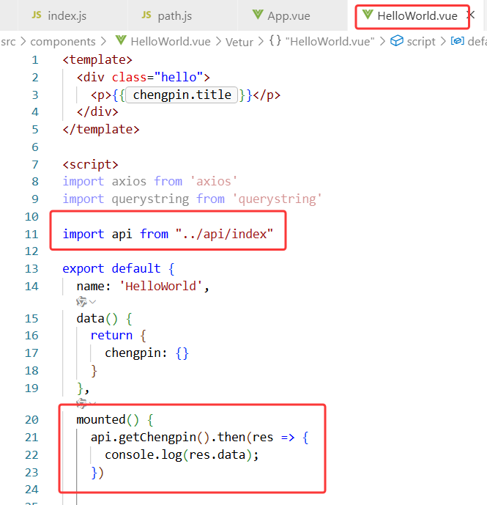Expand the code lens chevron above data()
Image resolution: width=487 pixels, height=505 pixels.
(x=93, y=302)
